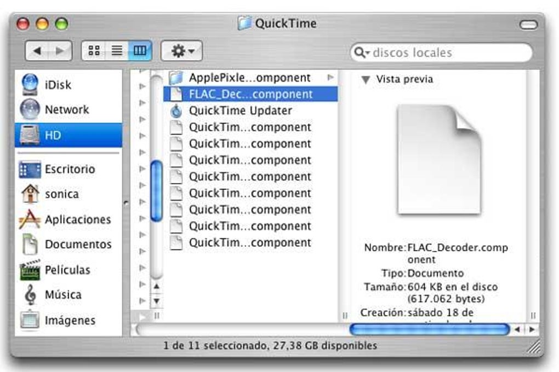Select the last QuickTim...component file
The width and height of the screenshot is (559, 372).
(250, 242)
